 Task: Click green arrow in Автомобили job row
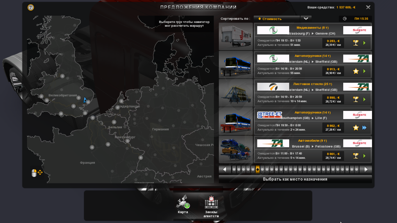[364, 156]
